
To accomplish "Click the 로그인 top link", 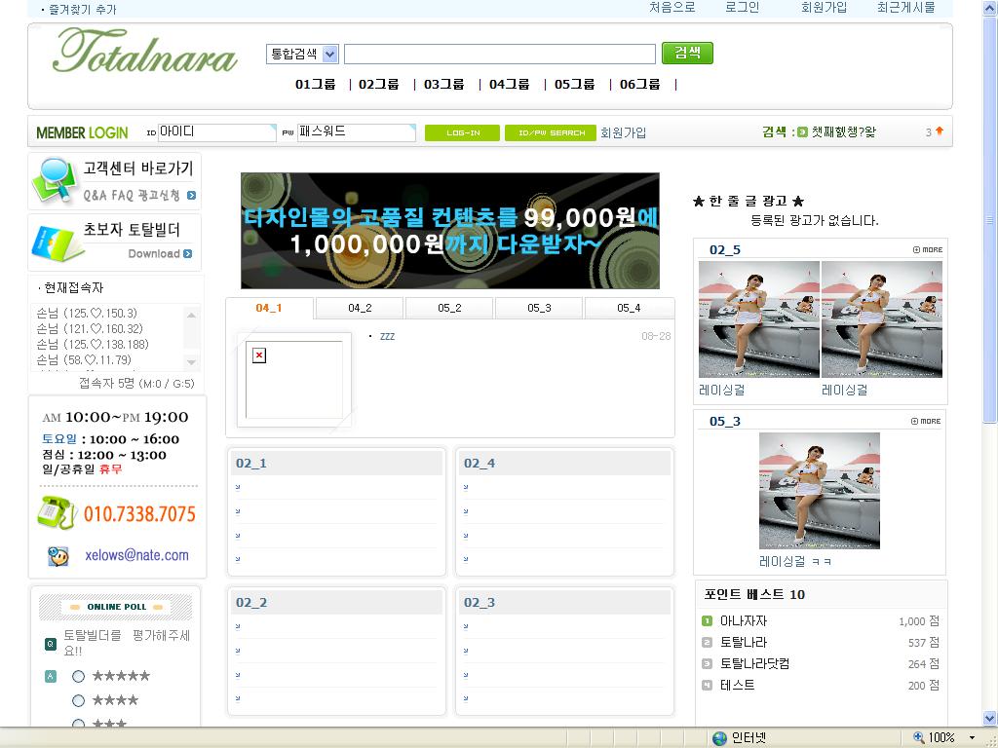I will click(742, 8).
